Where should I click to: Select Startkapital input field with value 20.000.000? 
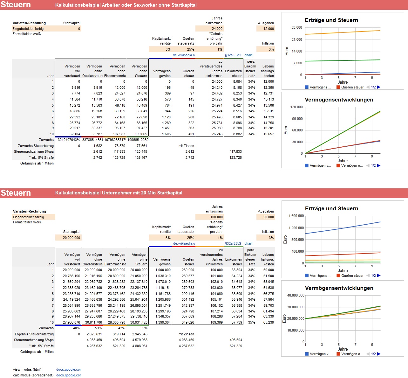click(x=68, y=238)
